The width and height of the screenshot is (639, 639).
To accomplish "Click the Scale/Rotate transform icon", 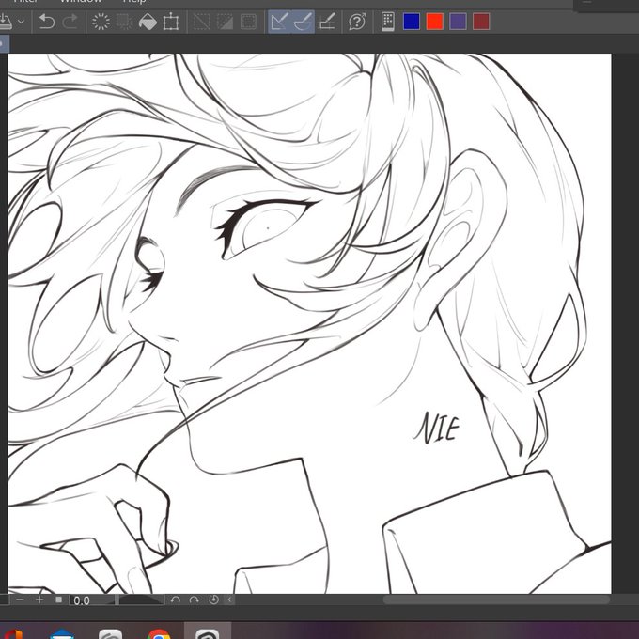I will point(171,22).
